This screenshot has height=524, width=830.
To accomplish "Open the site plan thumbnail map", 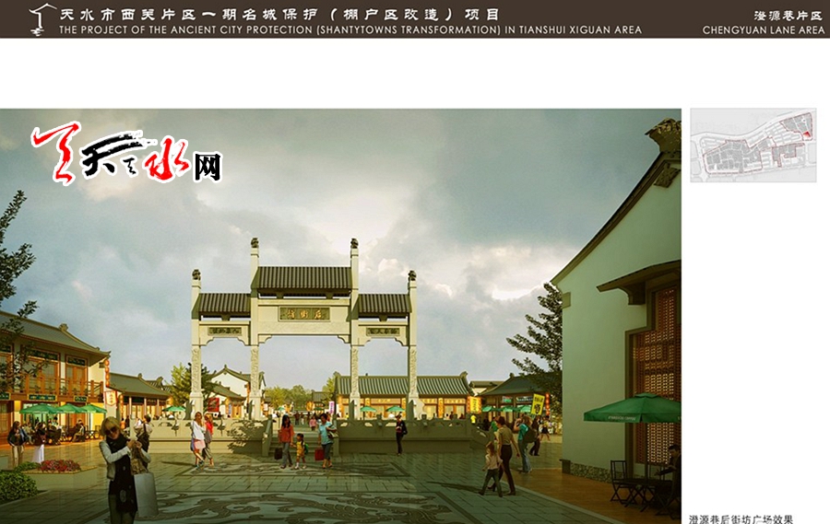I will tap(753, 146).
